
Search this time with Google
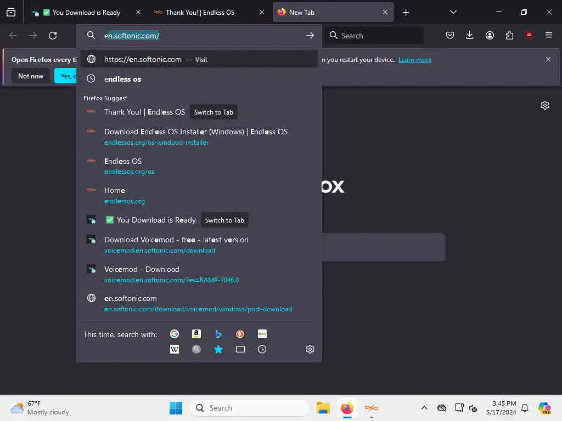(x=174, y=334)
